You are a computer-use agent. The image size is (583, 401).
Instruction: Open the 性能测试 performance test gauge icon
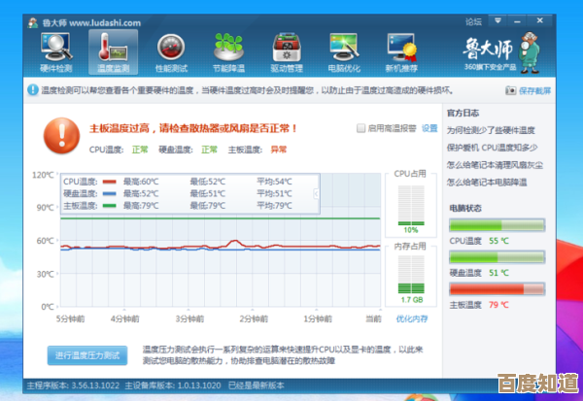[171, 50]
